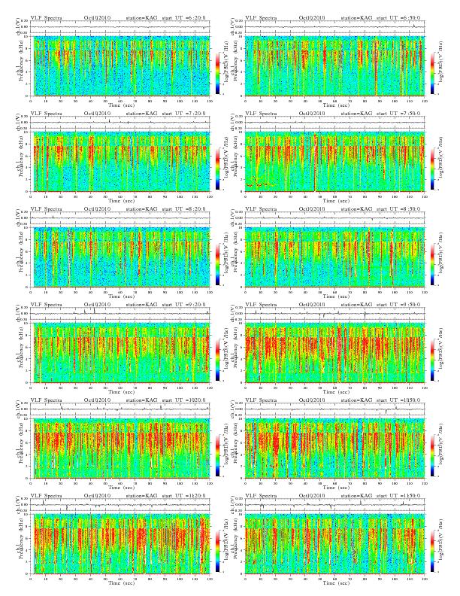This screenshot has height=596, width=460.
Task: Click the 'start UT =10:50:0' title text
Action: point(398,400)
